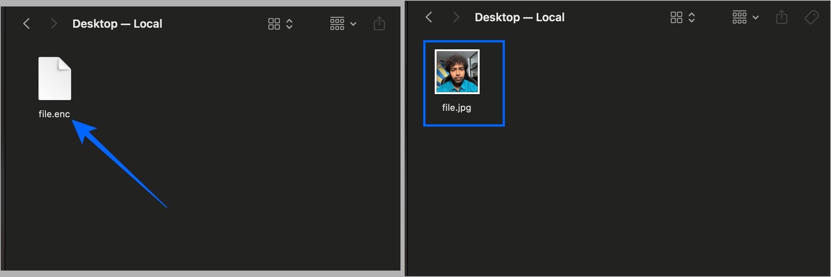This screenshot has height=277, width=831.
Task: Go forward in the file.enc window
Action: 54,24
